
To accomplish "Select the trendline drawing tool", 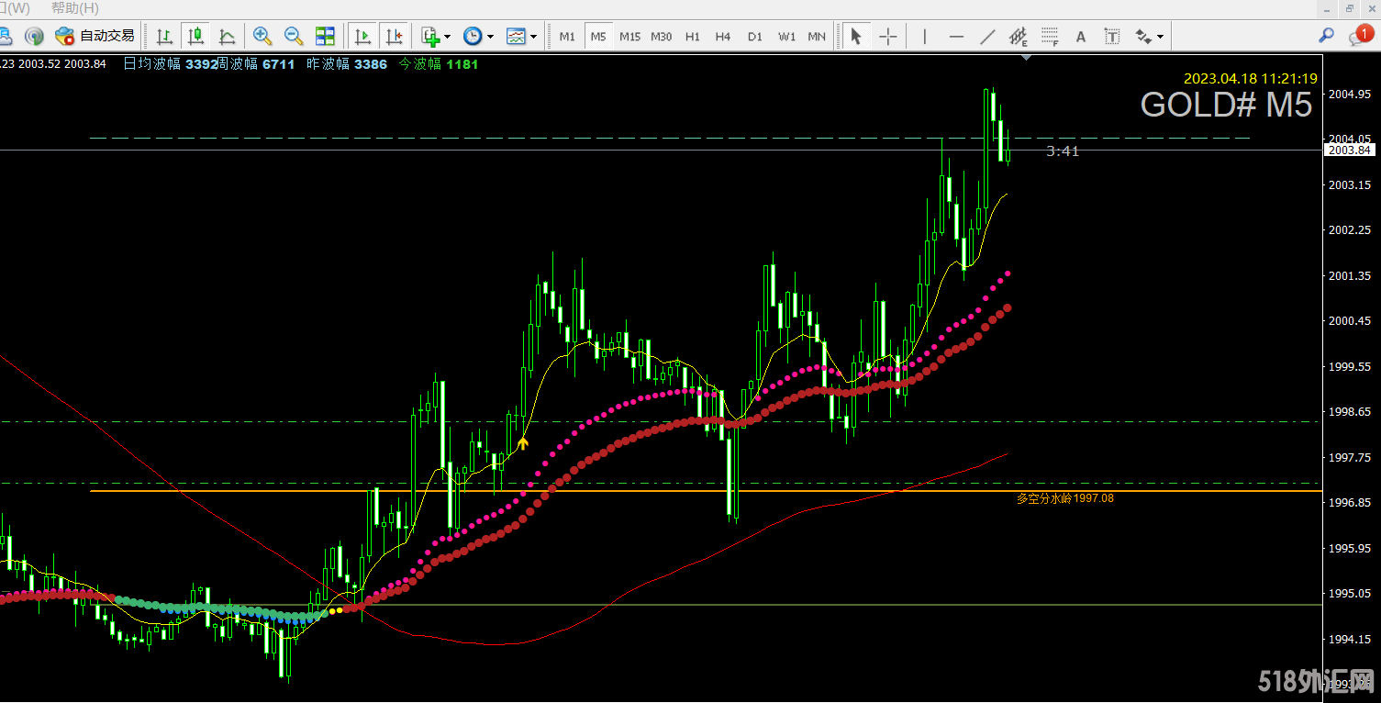I will pos(987,37).
